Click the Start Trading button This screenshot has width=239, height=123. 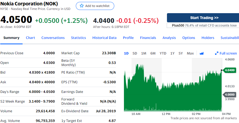203,18
